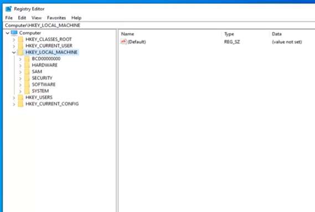Expand the HKEY_CLASSES_ROOT key
315x212 pixels.
(x=14, y=39)
